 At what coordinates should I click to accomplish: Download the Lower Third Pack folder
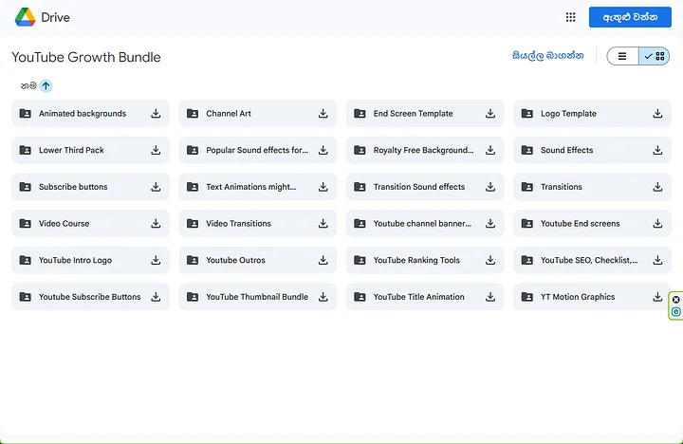(x=156, y=150)
